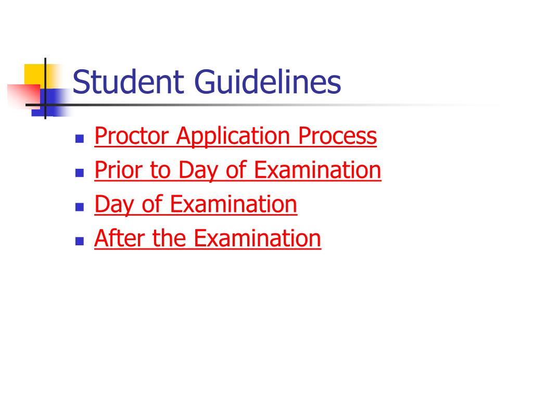Click the word Prior in the second link
533x400 pixels.
[118, 170]
